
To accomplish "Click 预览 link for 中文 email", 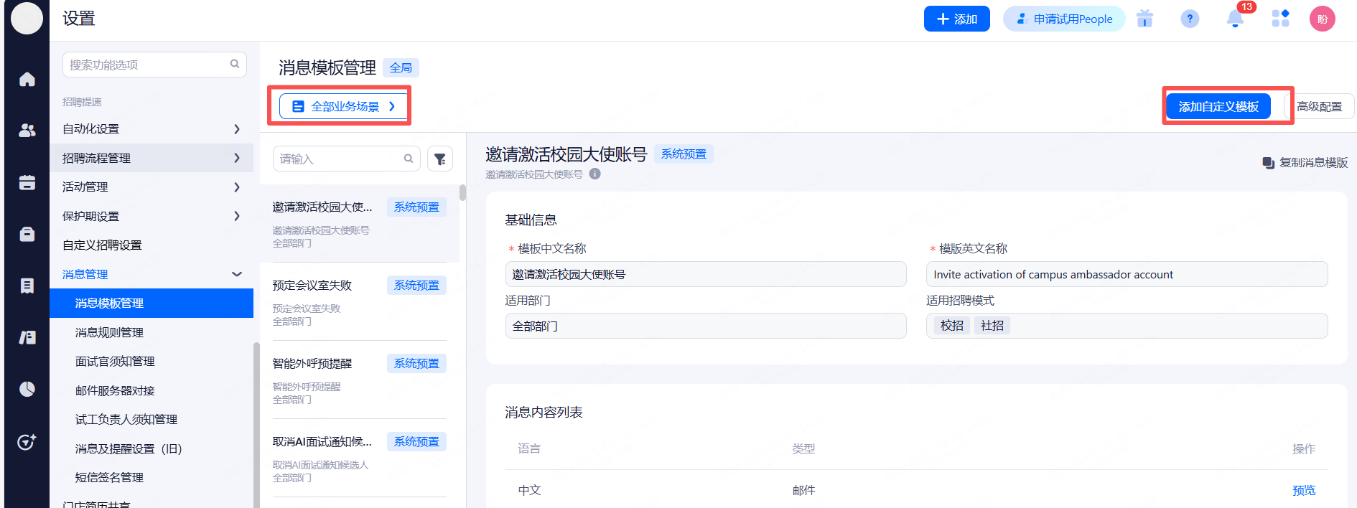I will pos(1303,491).
